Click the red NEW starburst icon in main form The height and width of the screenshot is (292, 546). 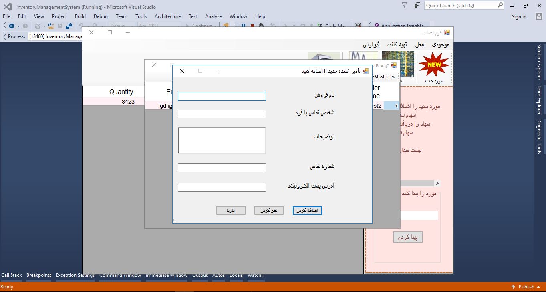(434, 65)
